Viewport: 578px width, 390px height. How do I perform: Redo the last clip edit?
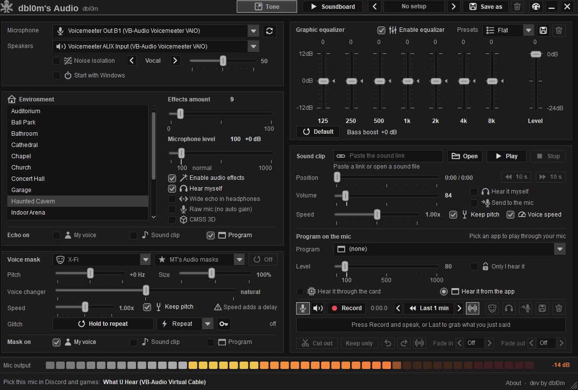tap(404, 343)
